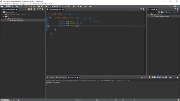Expand the stringConcat.java file node
Screen dimensions: 180x101
pyautogui.click(x=8, y=20)
